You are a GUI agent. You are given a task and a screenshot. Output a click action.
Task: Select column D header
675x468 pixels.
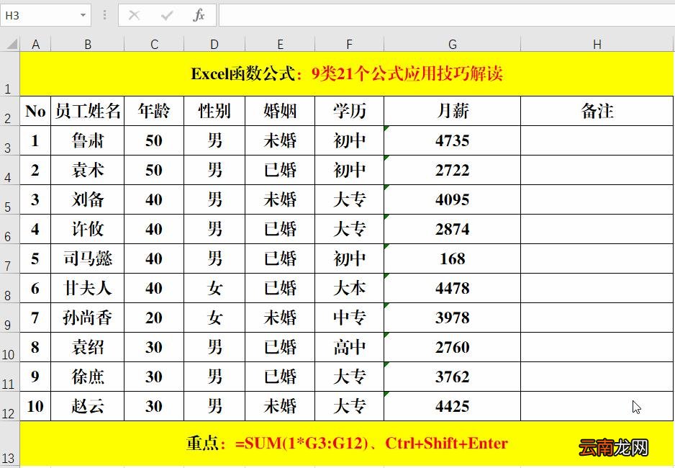click(x=214, y=44)
